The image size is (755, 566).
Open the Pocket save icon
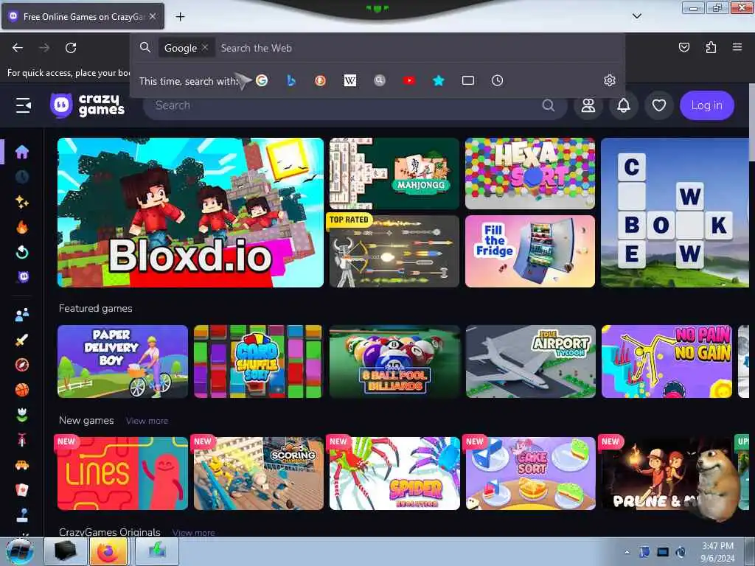[683, 47]
